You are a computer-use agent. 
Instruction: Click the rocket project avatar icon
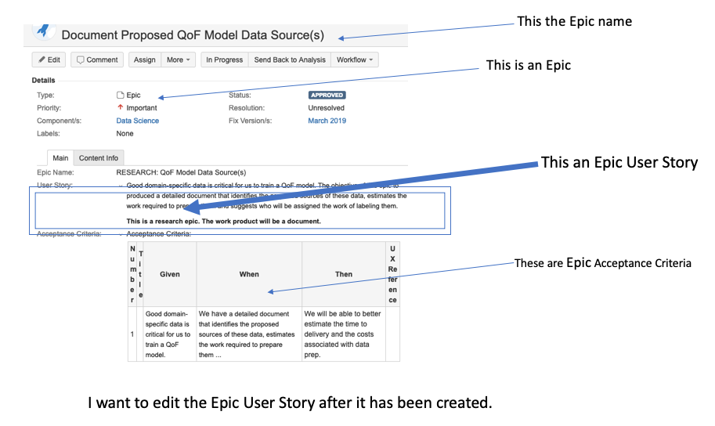coord(43,31)
